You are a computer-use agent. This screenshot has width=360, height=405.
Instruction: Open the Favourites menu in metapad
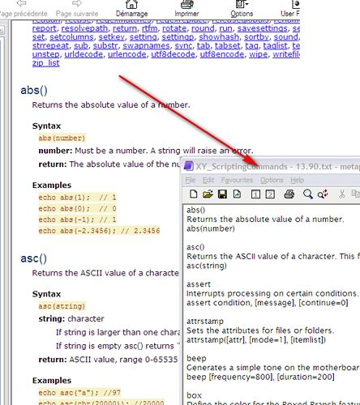[237, 180]
